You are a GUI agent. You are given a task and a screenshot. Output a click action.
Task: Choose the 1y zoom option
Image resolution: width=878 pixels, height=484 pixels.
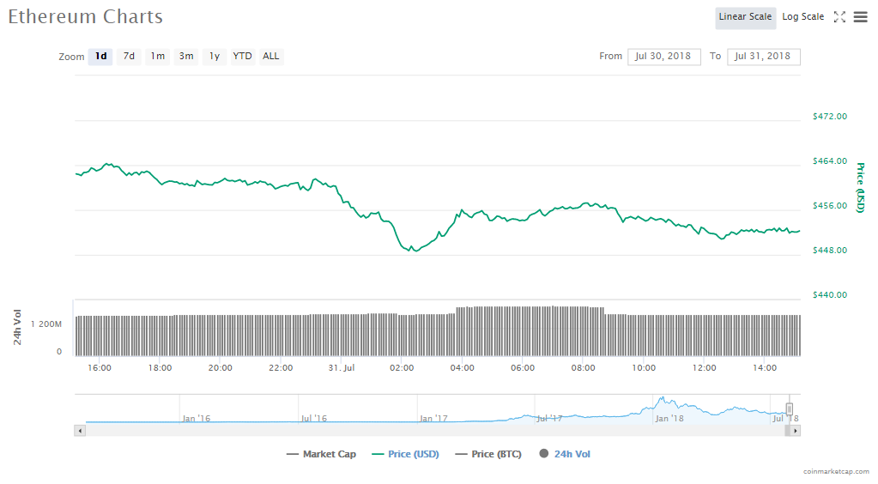click(x=215, y=57)
